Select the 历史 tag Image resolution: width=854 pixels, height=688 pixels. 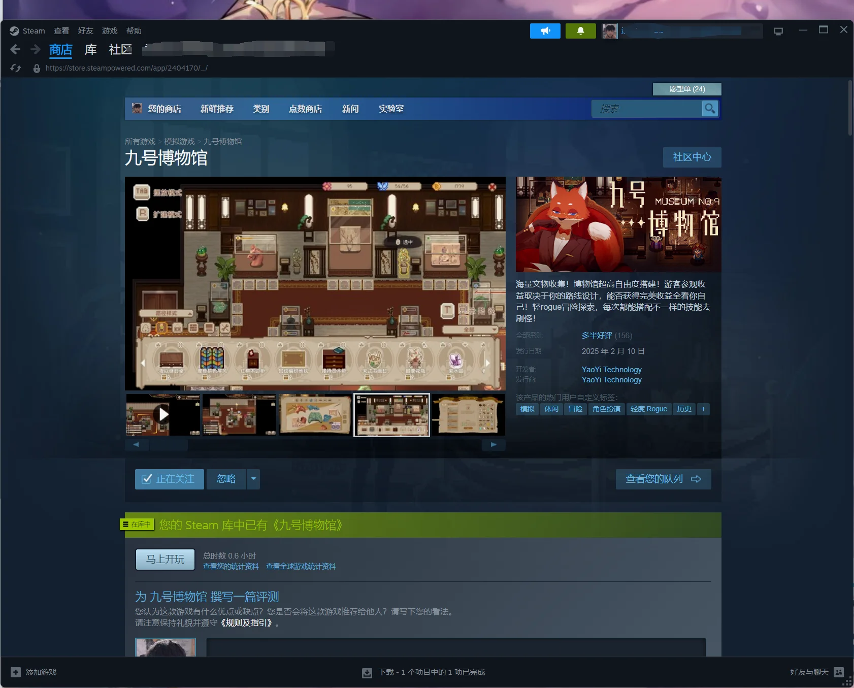684,409
